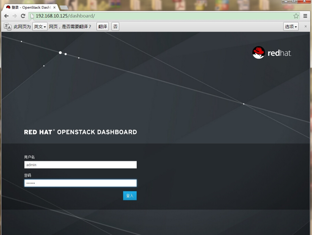Bookmark this page with the star icon
This screenshot has height=235, width=312.
[296, 16]
